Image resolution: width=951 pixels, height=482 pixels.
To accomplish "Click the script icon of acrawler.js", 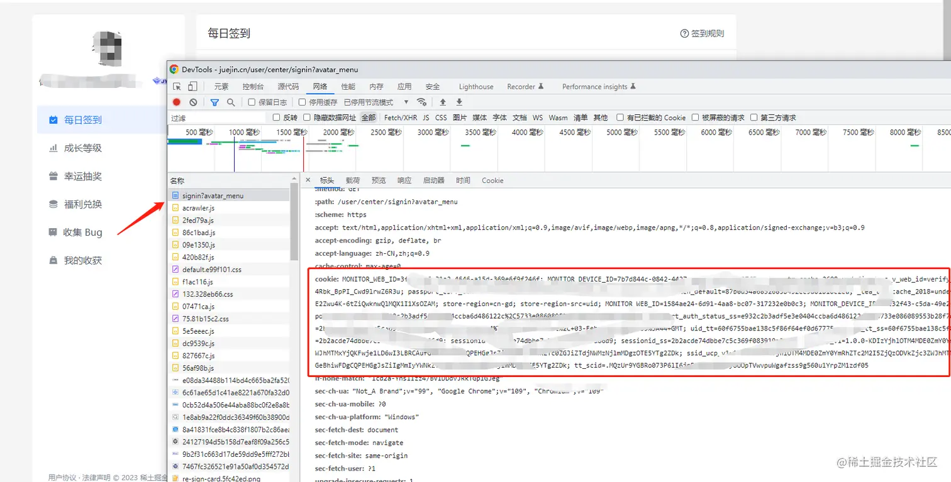I will [175, 208].
